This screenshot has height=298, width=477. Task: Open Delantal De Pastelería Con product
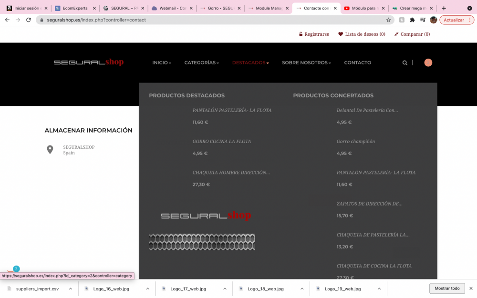(x=367, y=111)
